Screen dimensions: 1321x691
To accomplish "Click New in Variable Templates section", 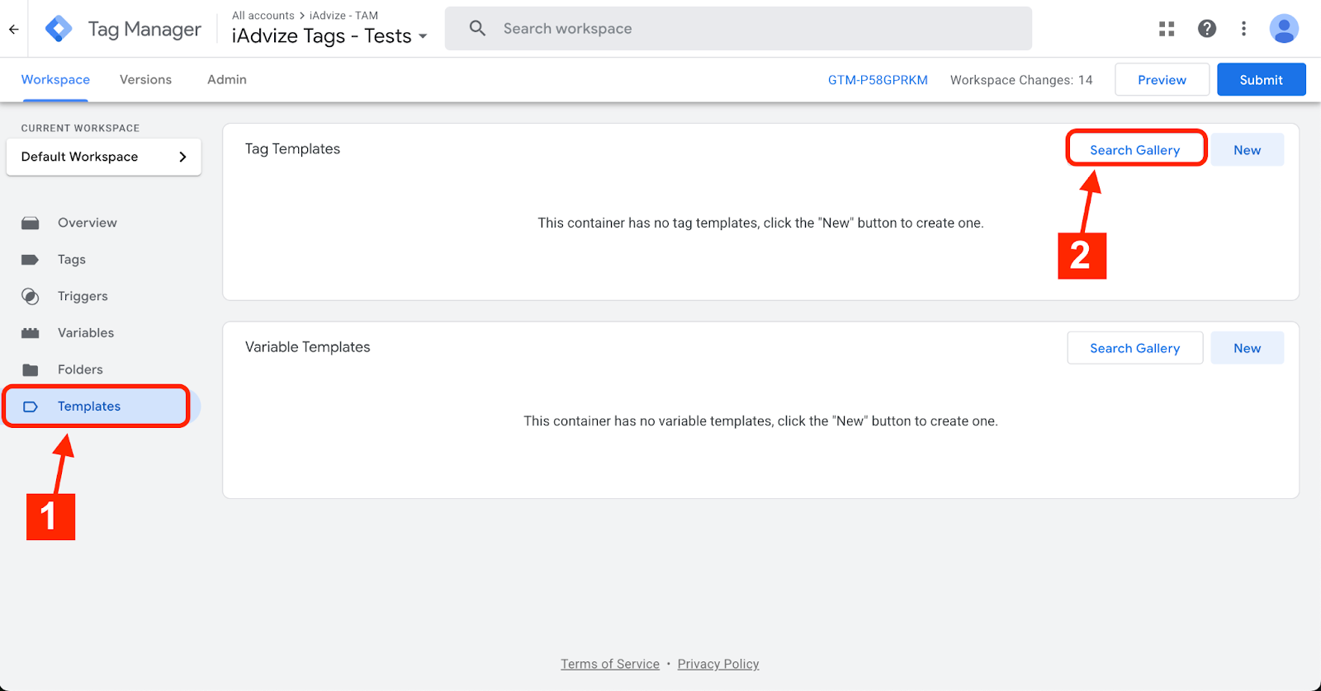I will click(x=1246, y=348).
